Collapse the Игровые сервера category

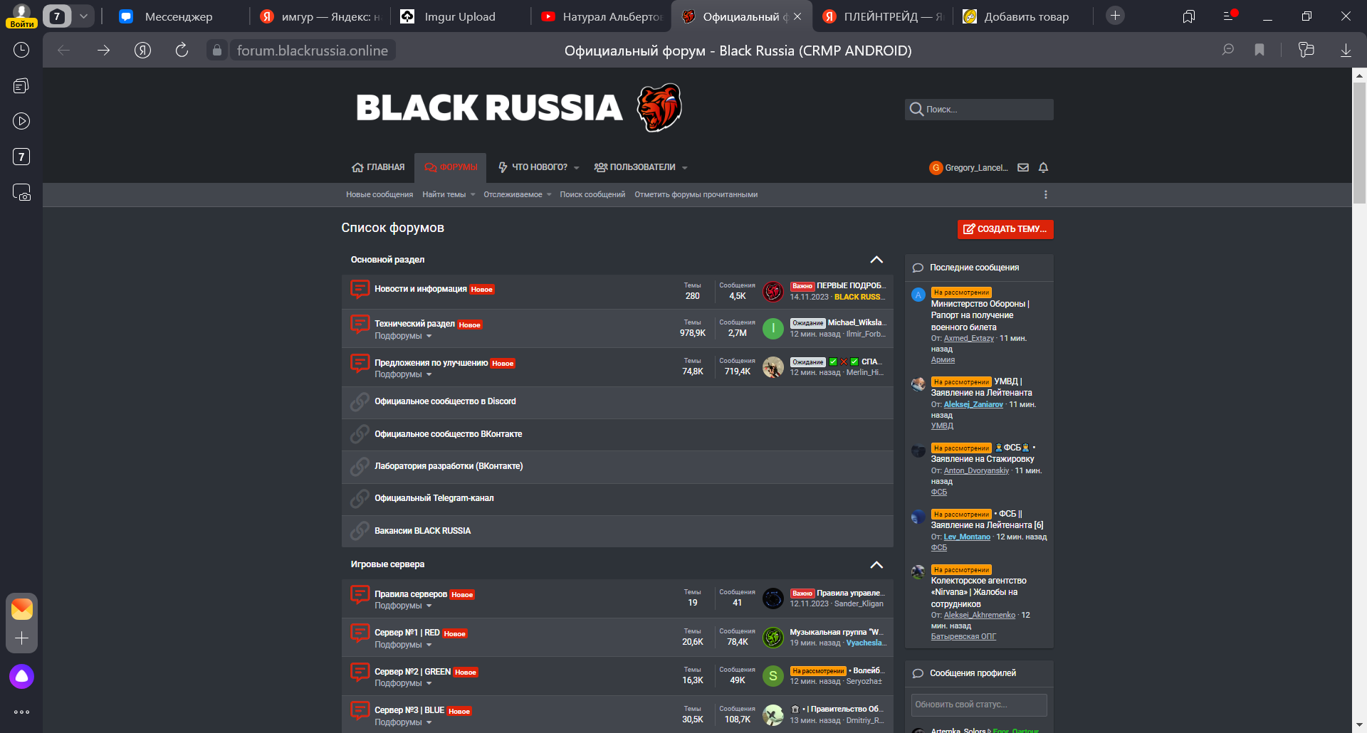876,564
